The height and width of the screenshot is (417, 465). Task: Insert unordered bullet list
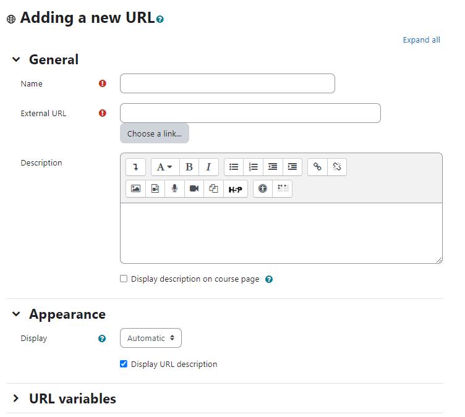pyautogui.click(x=234, y=167)
